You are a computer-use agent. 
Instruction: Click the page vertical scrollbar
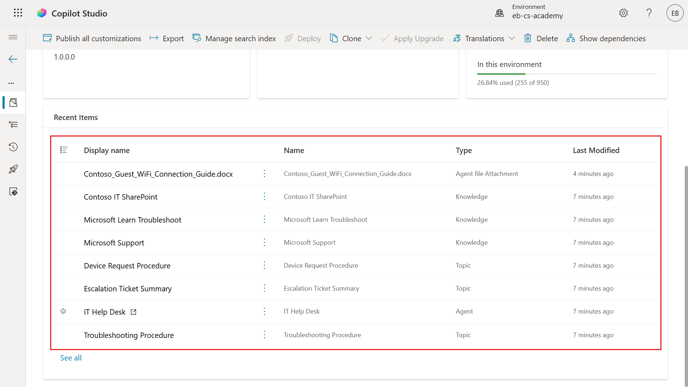pos(686,276)
